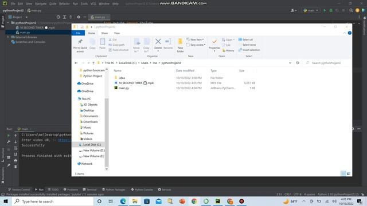367x206 pixels.
Task: Click the wrench icon in PyCharm Run panel
Action: [x=9, y=142]
